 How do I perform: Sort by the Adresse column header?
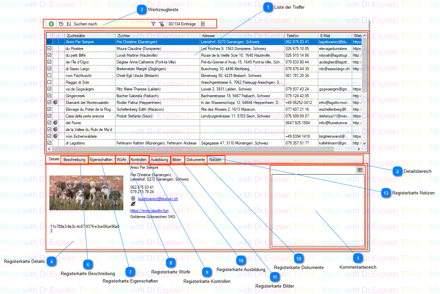(242, 35)
